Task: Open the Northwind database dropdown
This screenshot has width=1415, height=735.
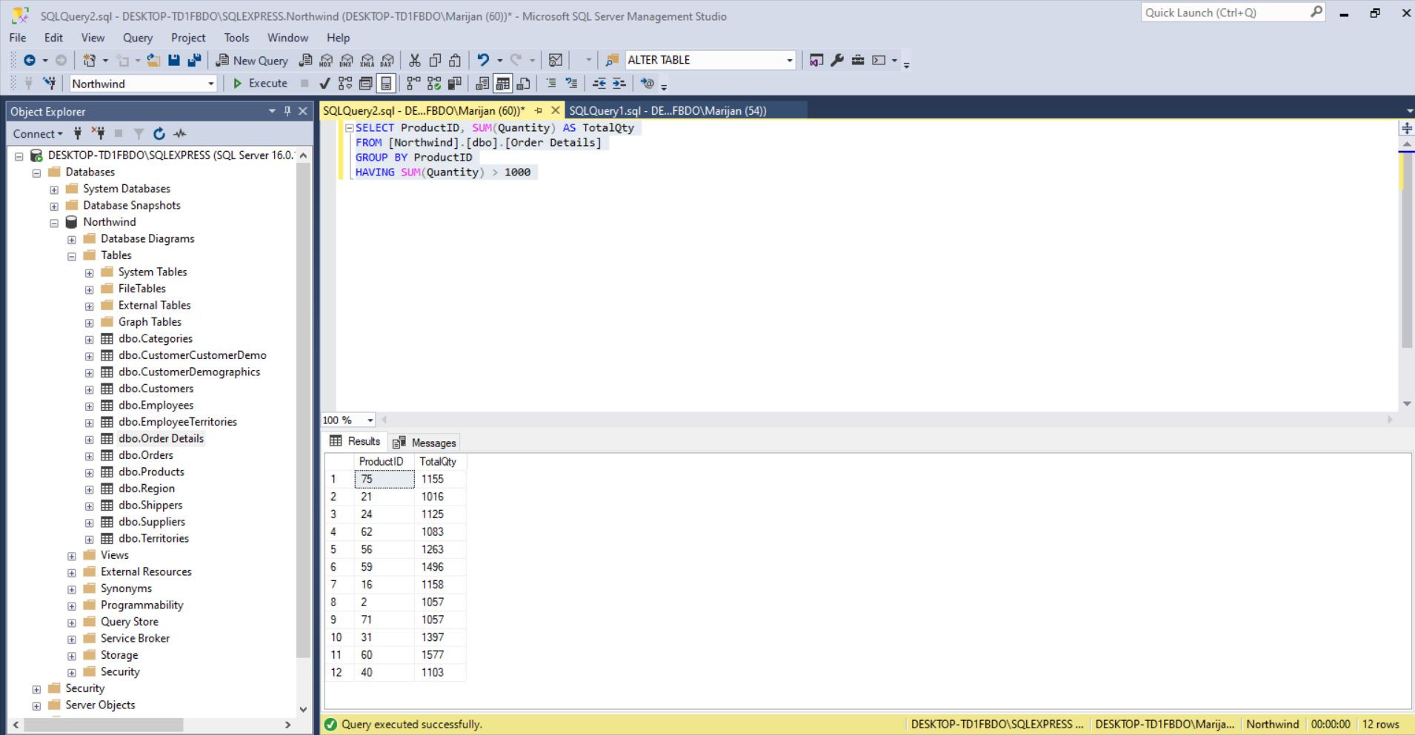Action: coord(210,84)
